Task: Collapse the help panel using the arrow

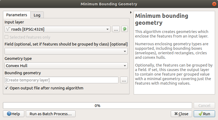Action: [131, 13]
